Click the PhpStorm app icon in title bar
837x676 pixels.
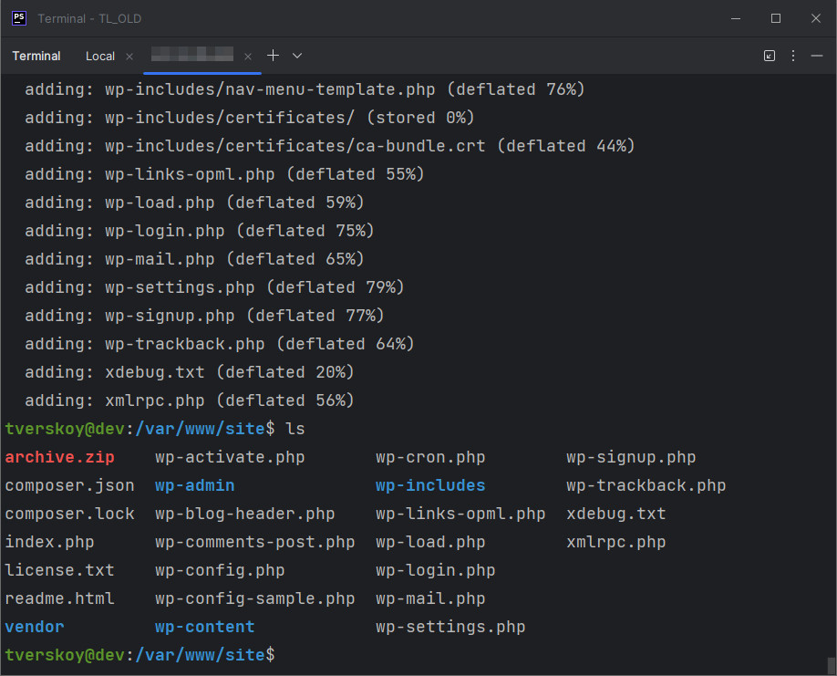point(19,18)
